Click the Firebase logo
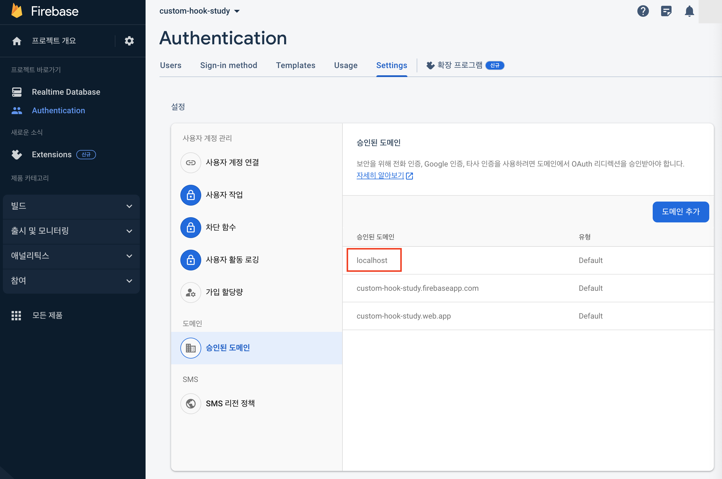Image resolution: width=722 pixels, height=479 pixels. click(x=17, y=11)
